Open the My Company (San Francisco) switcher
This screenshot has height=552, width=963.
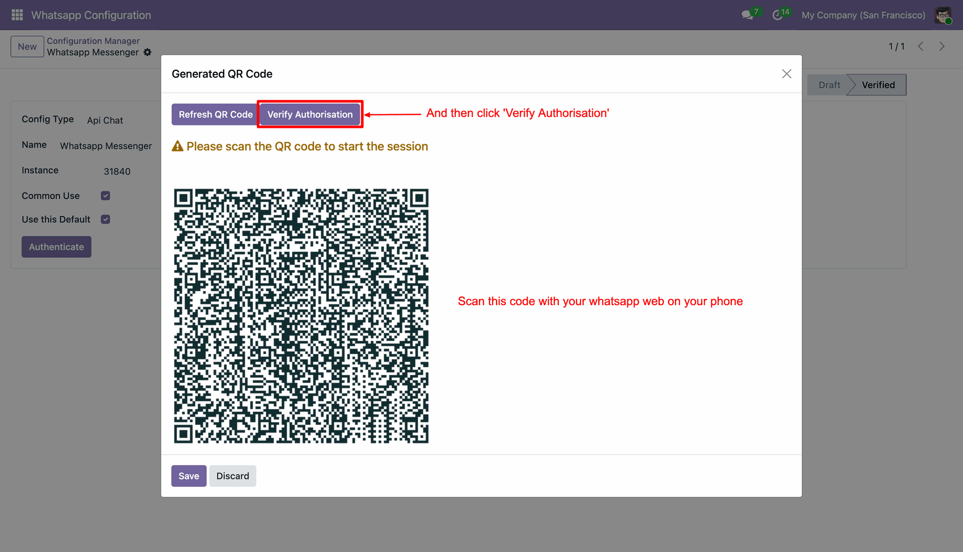coord(863,15)
